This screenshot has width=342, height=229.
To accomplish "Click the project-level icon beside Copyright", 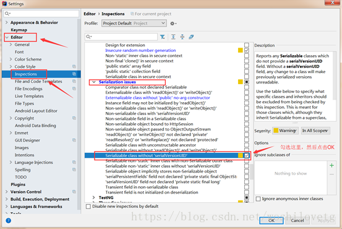I will pos(74,118).
